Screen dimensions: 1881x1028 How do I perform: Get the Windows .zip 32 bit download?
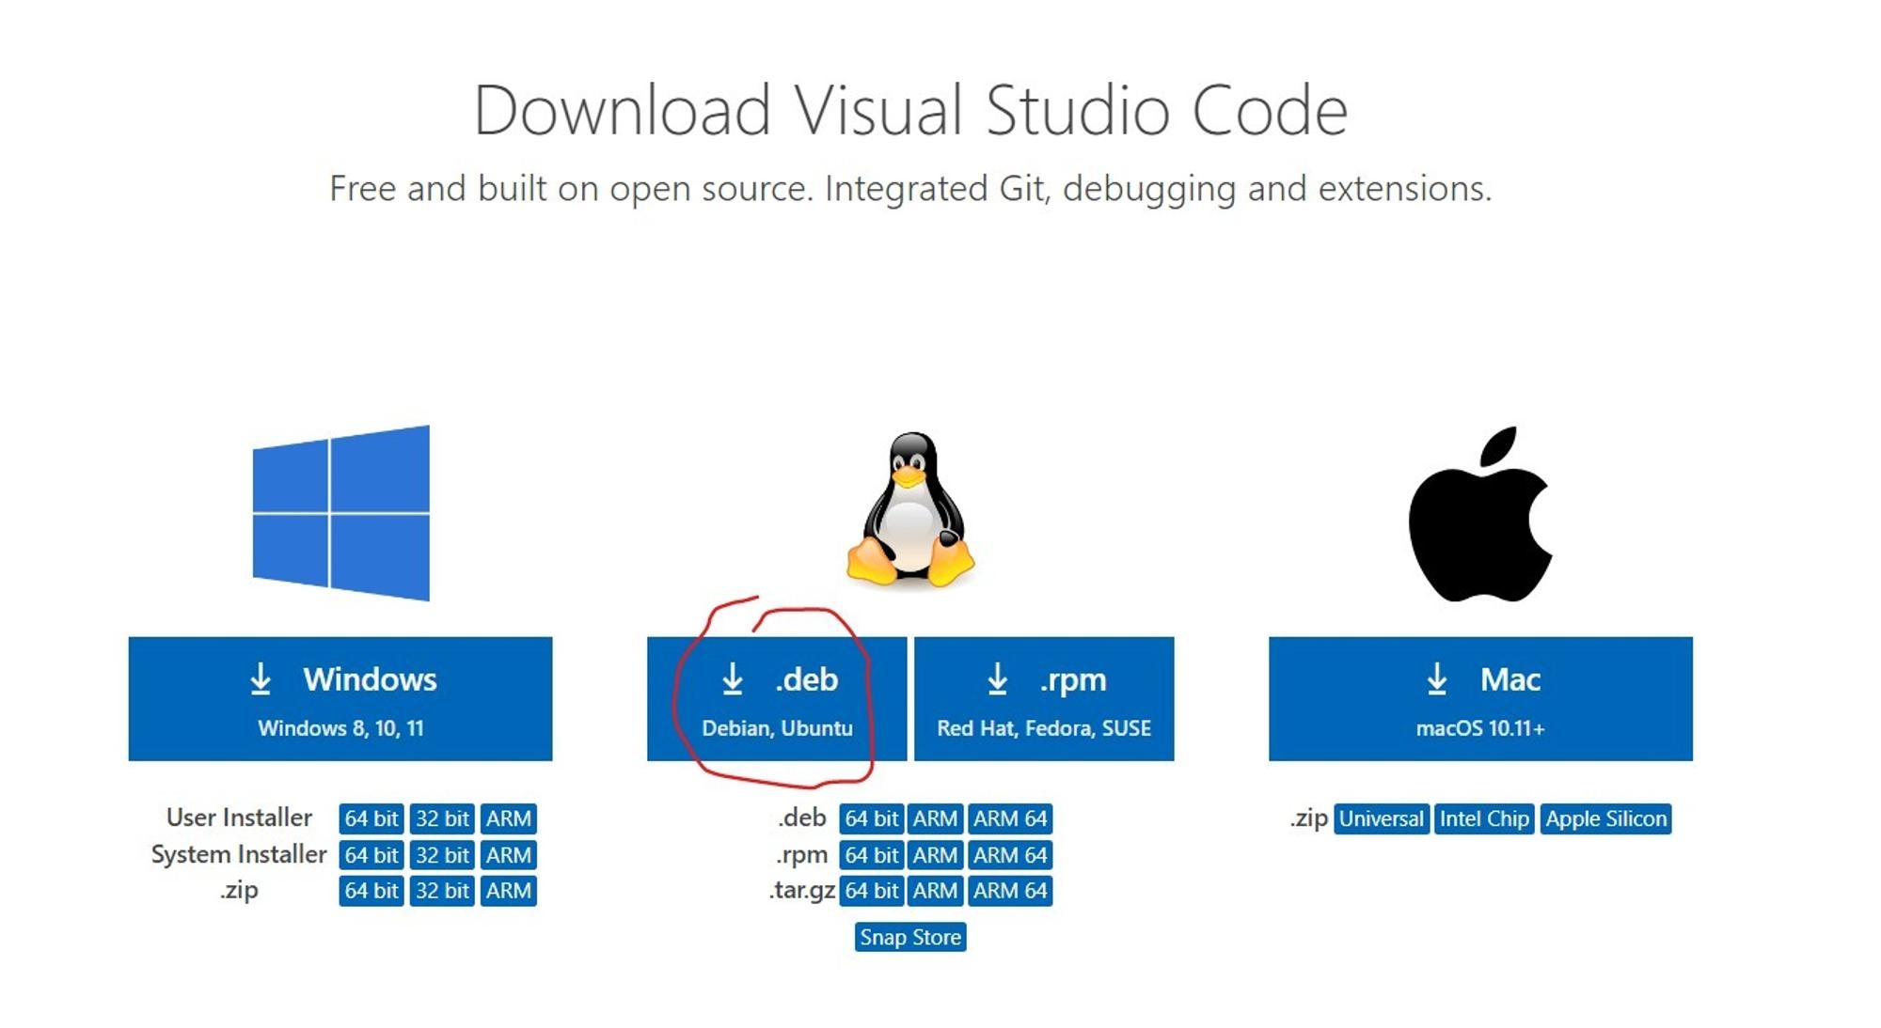click(442, 891)
